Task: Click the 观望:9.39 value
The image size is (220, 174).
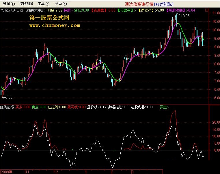Action: point(55,10)
